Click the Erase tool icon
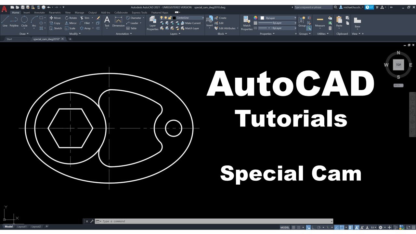416x234 pixels. click(98, 18)
